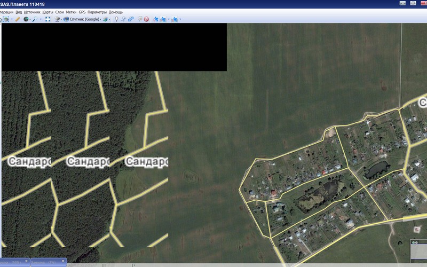Expand the layers icon dropdown arrow
The width and height of the screenshot is (427, 267).
coord(110,19)
